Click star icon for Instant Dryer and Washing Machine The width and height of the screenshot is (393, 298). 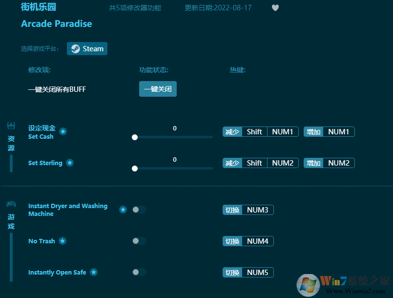123,210
